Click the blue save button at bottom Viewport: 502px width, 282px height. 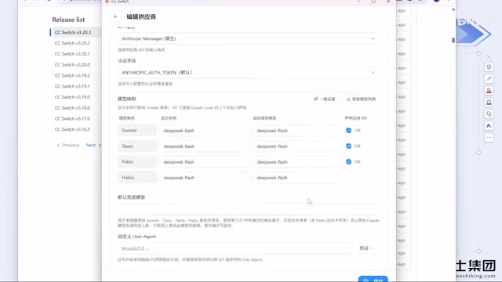373,279
